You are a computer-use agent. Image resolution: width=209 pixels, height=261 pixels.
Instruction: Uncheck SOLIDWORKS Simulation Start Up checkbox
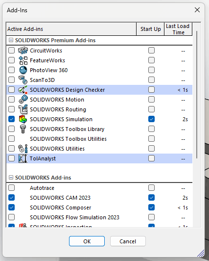[151, 119]
